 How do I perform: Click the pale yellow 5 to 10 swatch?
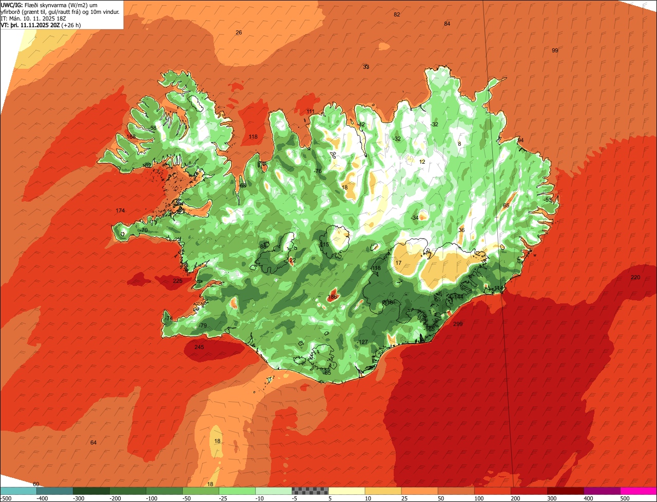click(346, 491)
